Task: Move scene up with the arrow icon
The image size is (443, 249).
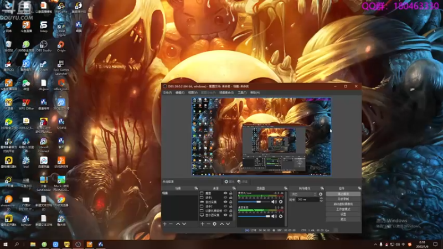Action: [x=178, y=224]
